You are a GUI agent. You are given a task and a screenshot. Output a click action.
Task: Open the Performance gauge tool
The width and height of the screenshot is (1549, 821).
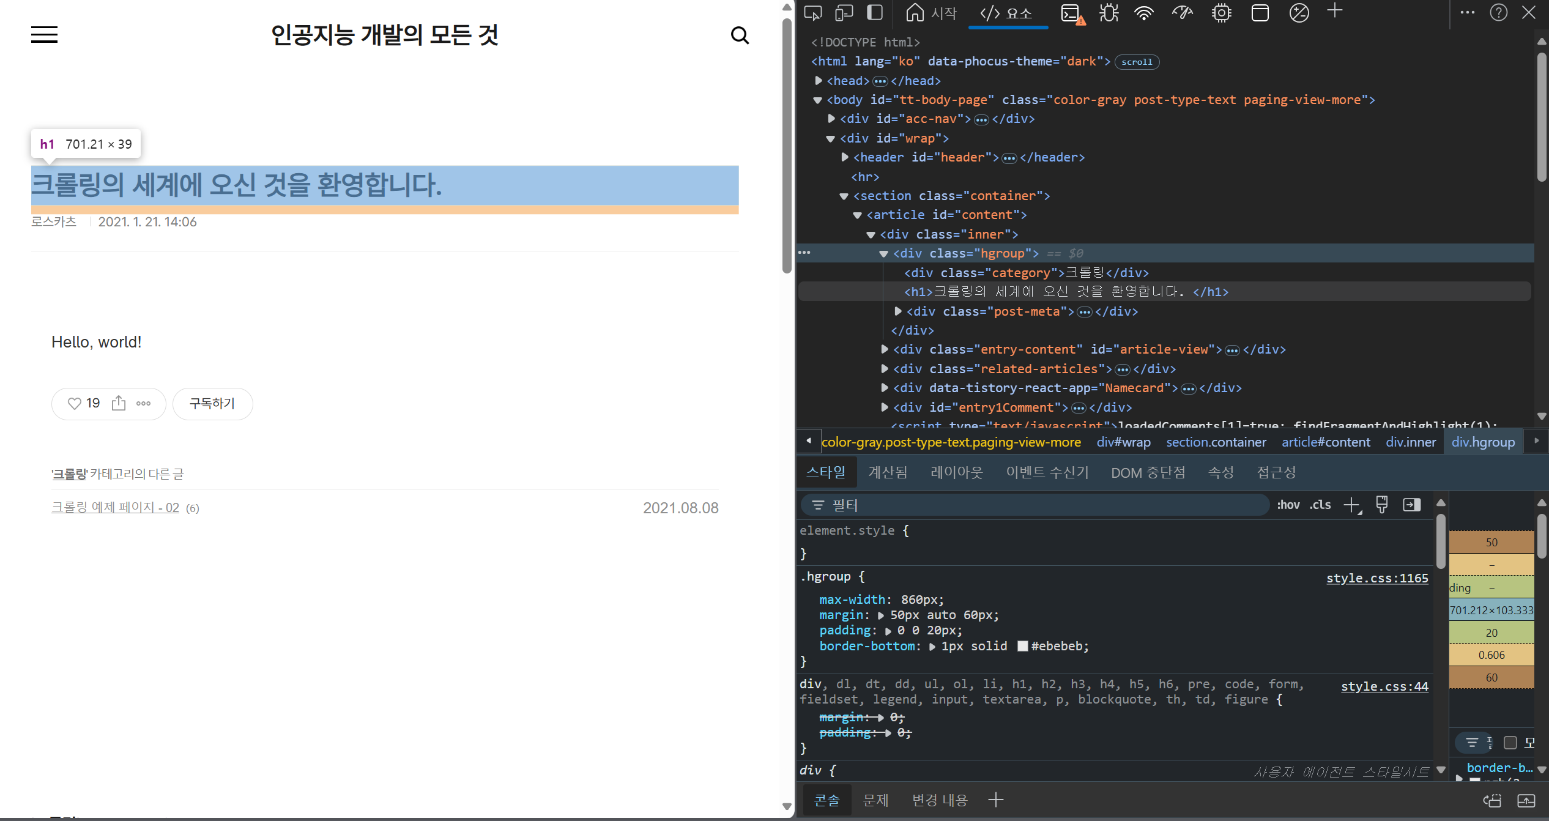tap(1182, 13)
